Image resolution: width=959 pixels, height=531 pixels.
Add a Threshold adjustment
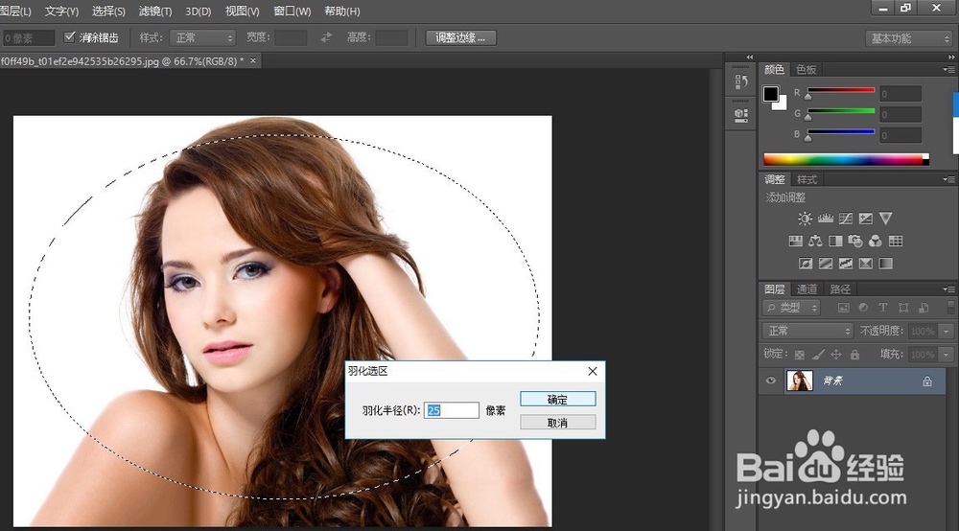(x=846, y=264)
